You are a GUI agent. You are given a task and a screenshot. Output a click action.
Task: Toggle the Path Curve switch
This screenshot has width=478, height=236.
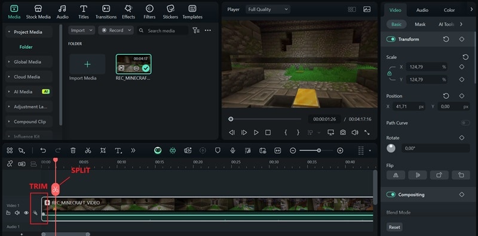coord(465,123)
